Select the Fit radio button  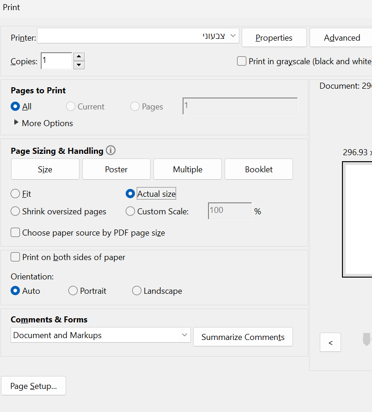[15, 194]
